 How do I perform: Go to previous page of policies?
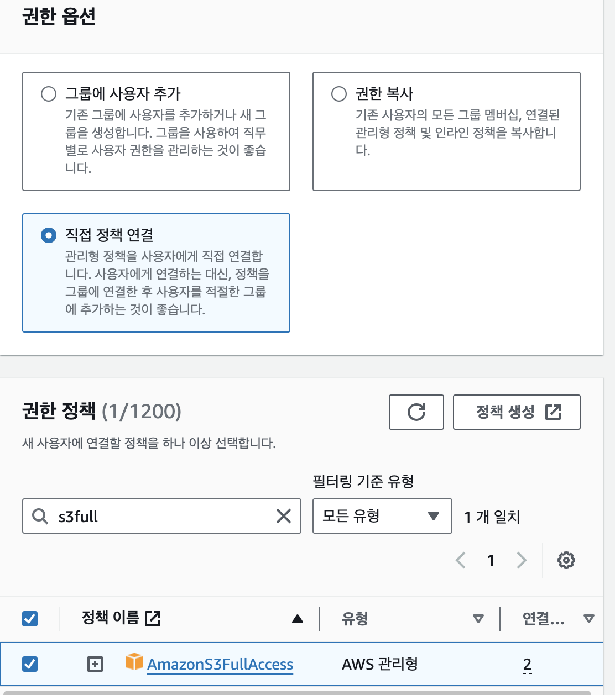460,560
